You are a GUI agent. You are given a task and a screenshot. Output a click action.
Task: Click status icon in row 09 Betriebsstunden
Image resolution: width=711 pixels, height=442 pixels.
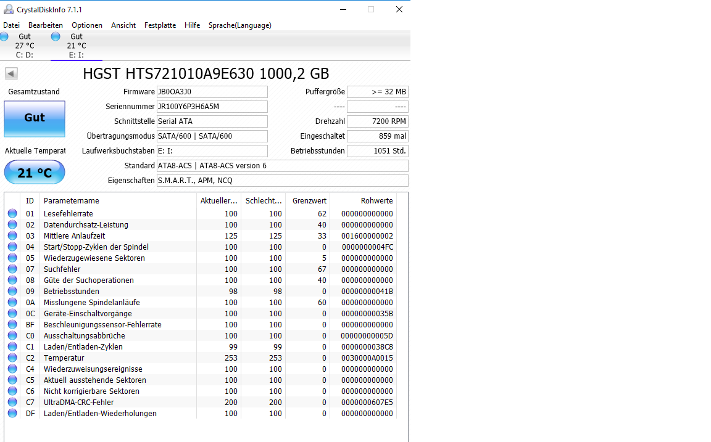12,291
